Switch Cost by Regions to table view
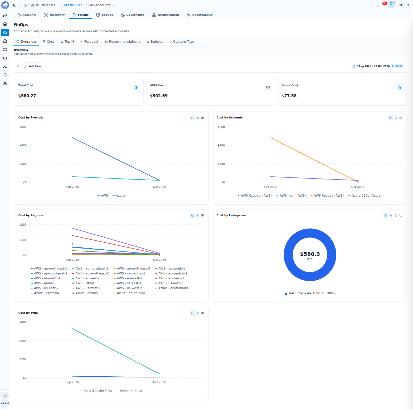The height and width of the screenshot is (410, 413). tap(202, 215)
